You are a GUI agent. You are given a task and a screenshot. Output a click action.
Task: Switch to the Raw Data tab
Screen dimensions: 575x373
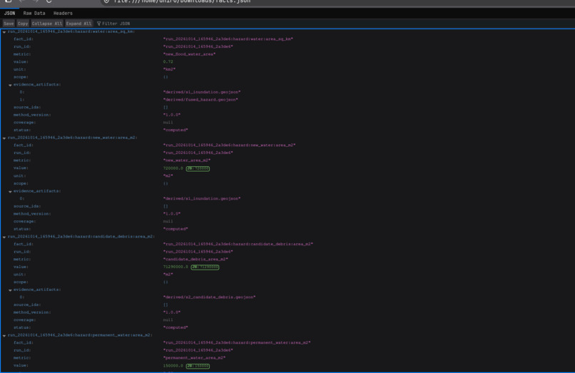pyautogui.click(x=34, y=14)
